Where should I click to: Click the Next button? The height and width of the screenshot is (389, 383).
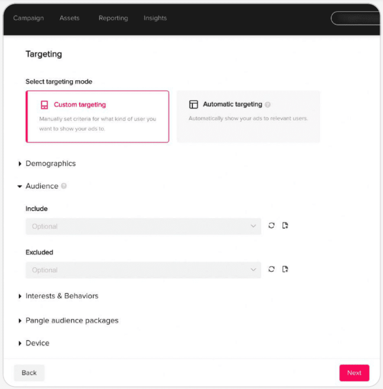tap(354, 373)
